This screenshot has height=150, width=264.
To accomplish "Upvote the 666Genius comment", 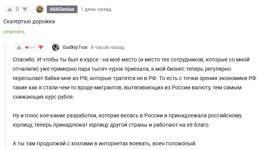I will pos(10,9).
